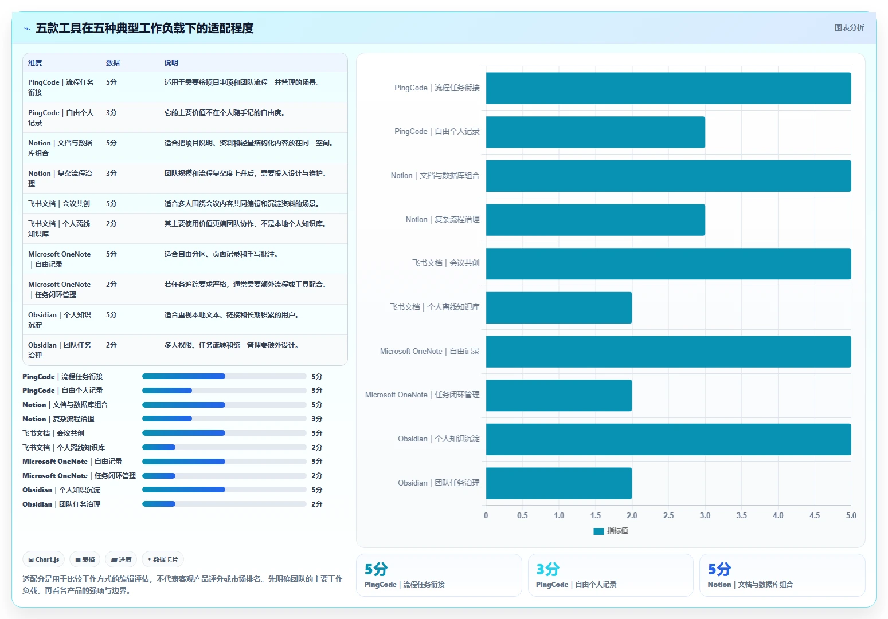The height and width of the screenshot is (619, 888).
Task: Select the Chart.js tag below the progress list
Action: (44, 559)
